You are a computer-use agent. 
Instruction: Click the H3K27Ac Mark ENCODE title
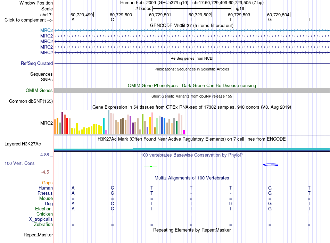click(192, 139)
